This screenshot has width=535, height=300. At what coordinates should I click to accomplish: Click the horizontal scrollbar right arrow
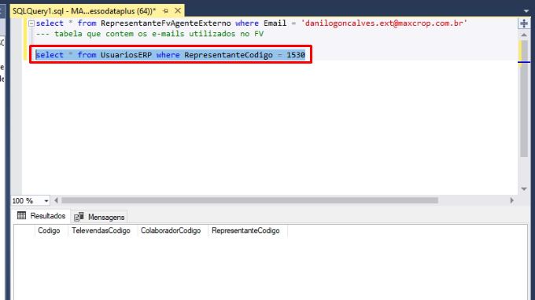(x=512, y=200)
